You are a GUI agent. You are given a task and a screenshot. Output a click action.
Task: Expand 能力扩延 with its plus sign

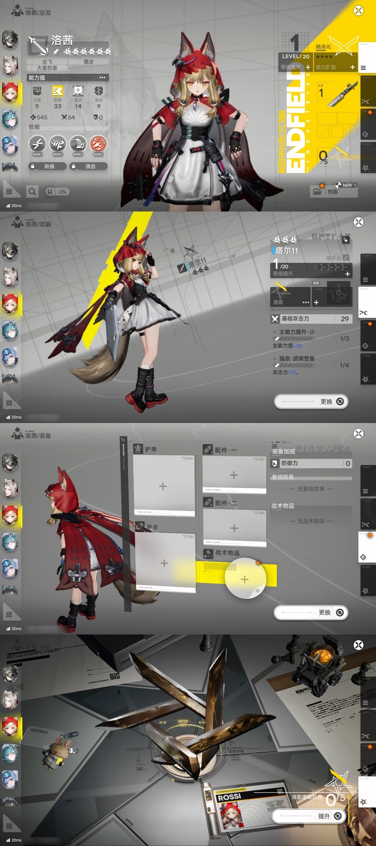click(x=352, y=67)
